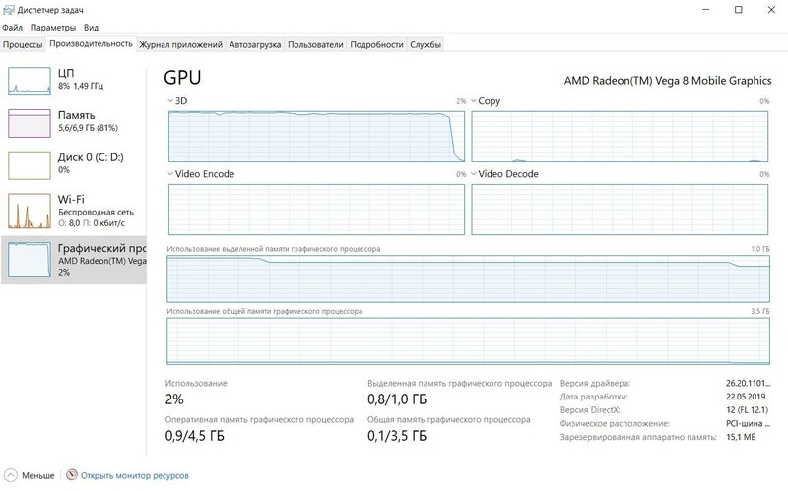Open the Copy engine dropdown chevron

[x=474, y=101]
